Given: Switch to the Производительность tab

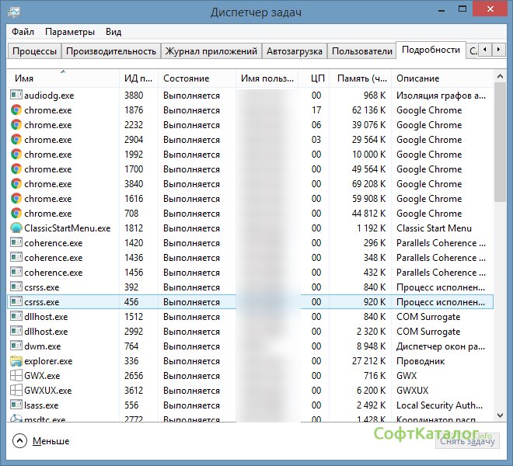Looking at the screenshot, I should (x=111, y=51).
